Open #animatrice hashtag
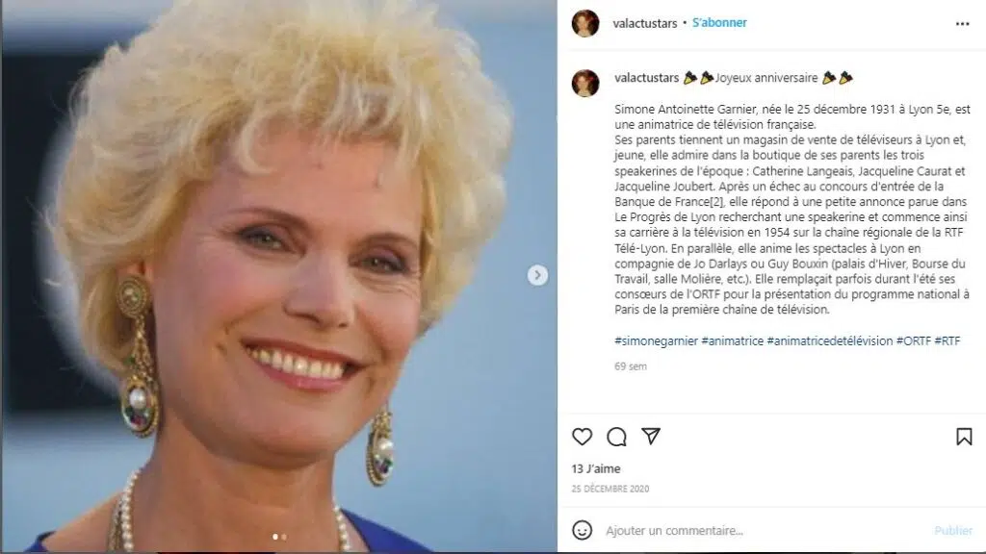Screen dimensions: 986x554 click(x=732, y=340)
